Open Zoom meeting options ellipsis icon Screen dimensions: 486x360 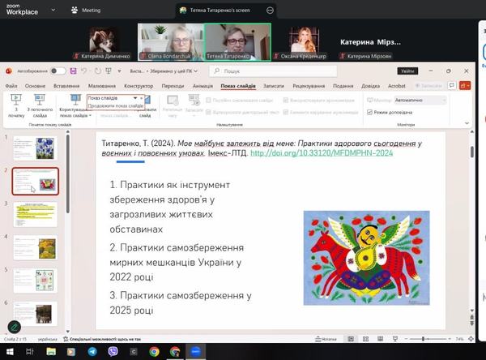pyautogui.click(x=270, y=11)
